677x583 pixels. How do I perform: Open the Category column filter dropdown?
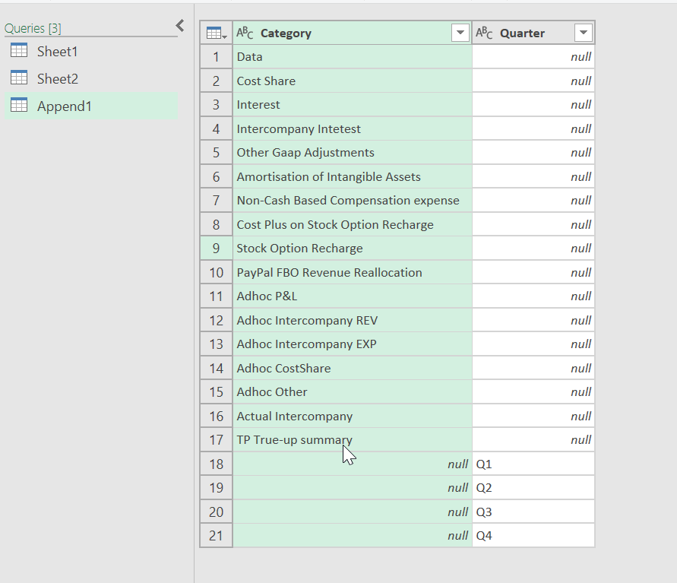coord(460,33)
